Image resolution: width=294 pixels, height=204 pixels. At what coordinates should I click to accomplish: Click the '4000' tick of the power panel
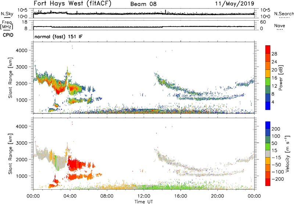[x=21, y=50]
